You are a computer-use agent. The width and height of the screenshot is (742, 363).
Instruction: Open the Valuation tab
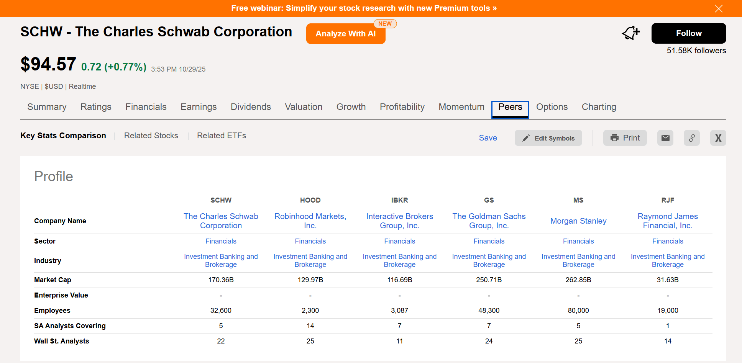304,107
